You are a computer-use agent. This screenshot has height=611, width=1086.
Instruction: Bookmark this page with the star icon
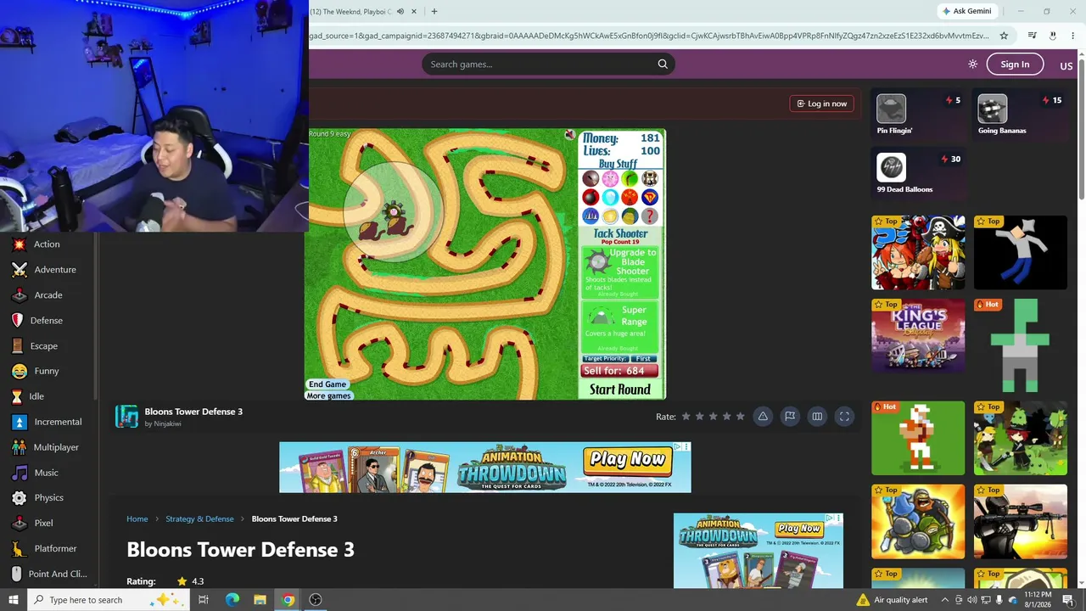1004,36
